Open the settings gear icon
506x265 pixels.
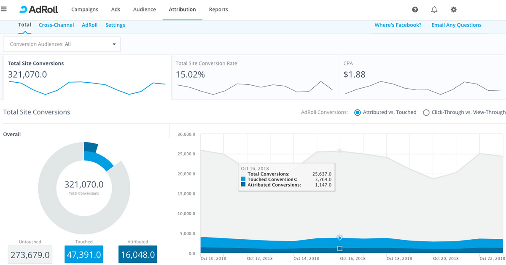coord(454,10)
